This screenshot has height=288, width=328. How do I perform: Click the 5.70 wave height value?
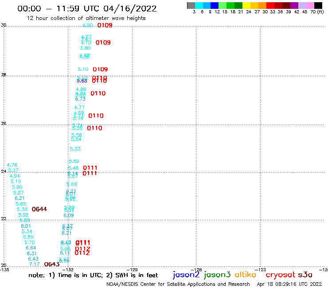[30, 242]
